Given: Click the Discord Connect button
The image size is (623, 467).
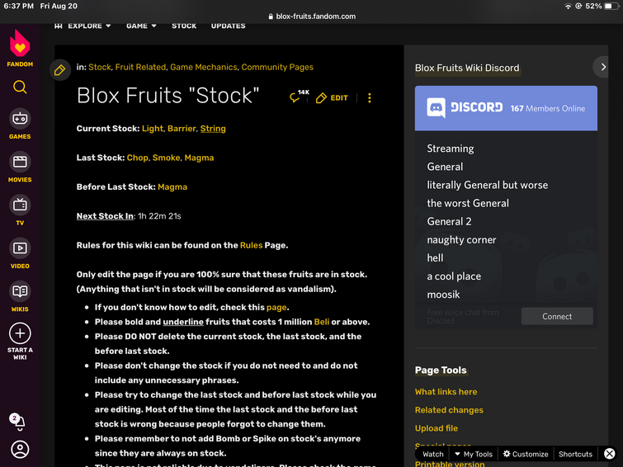Looking at the screenshot, I should pos(557,316).
